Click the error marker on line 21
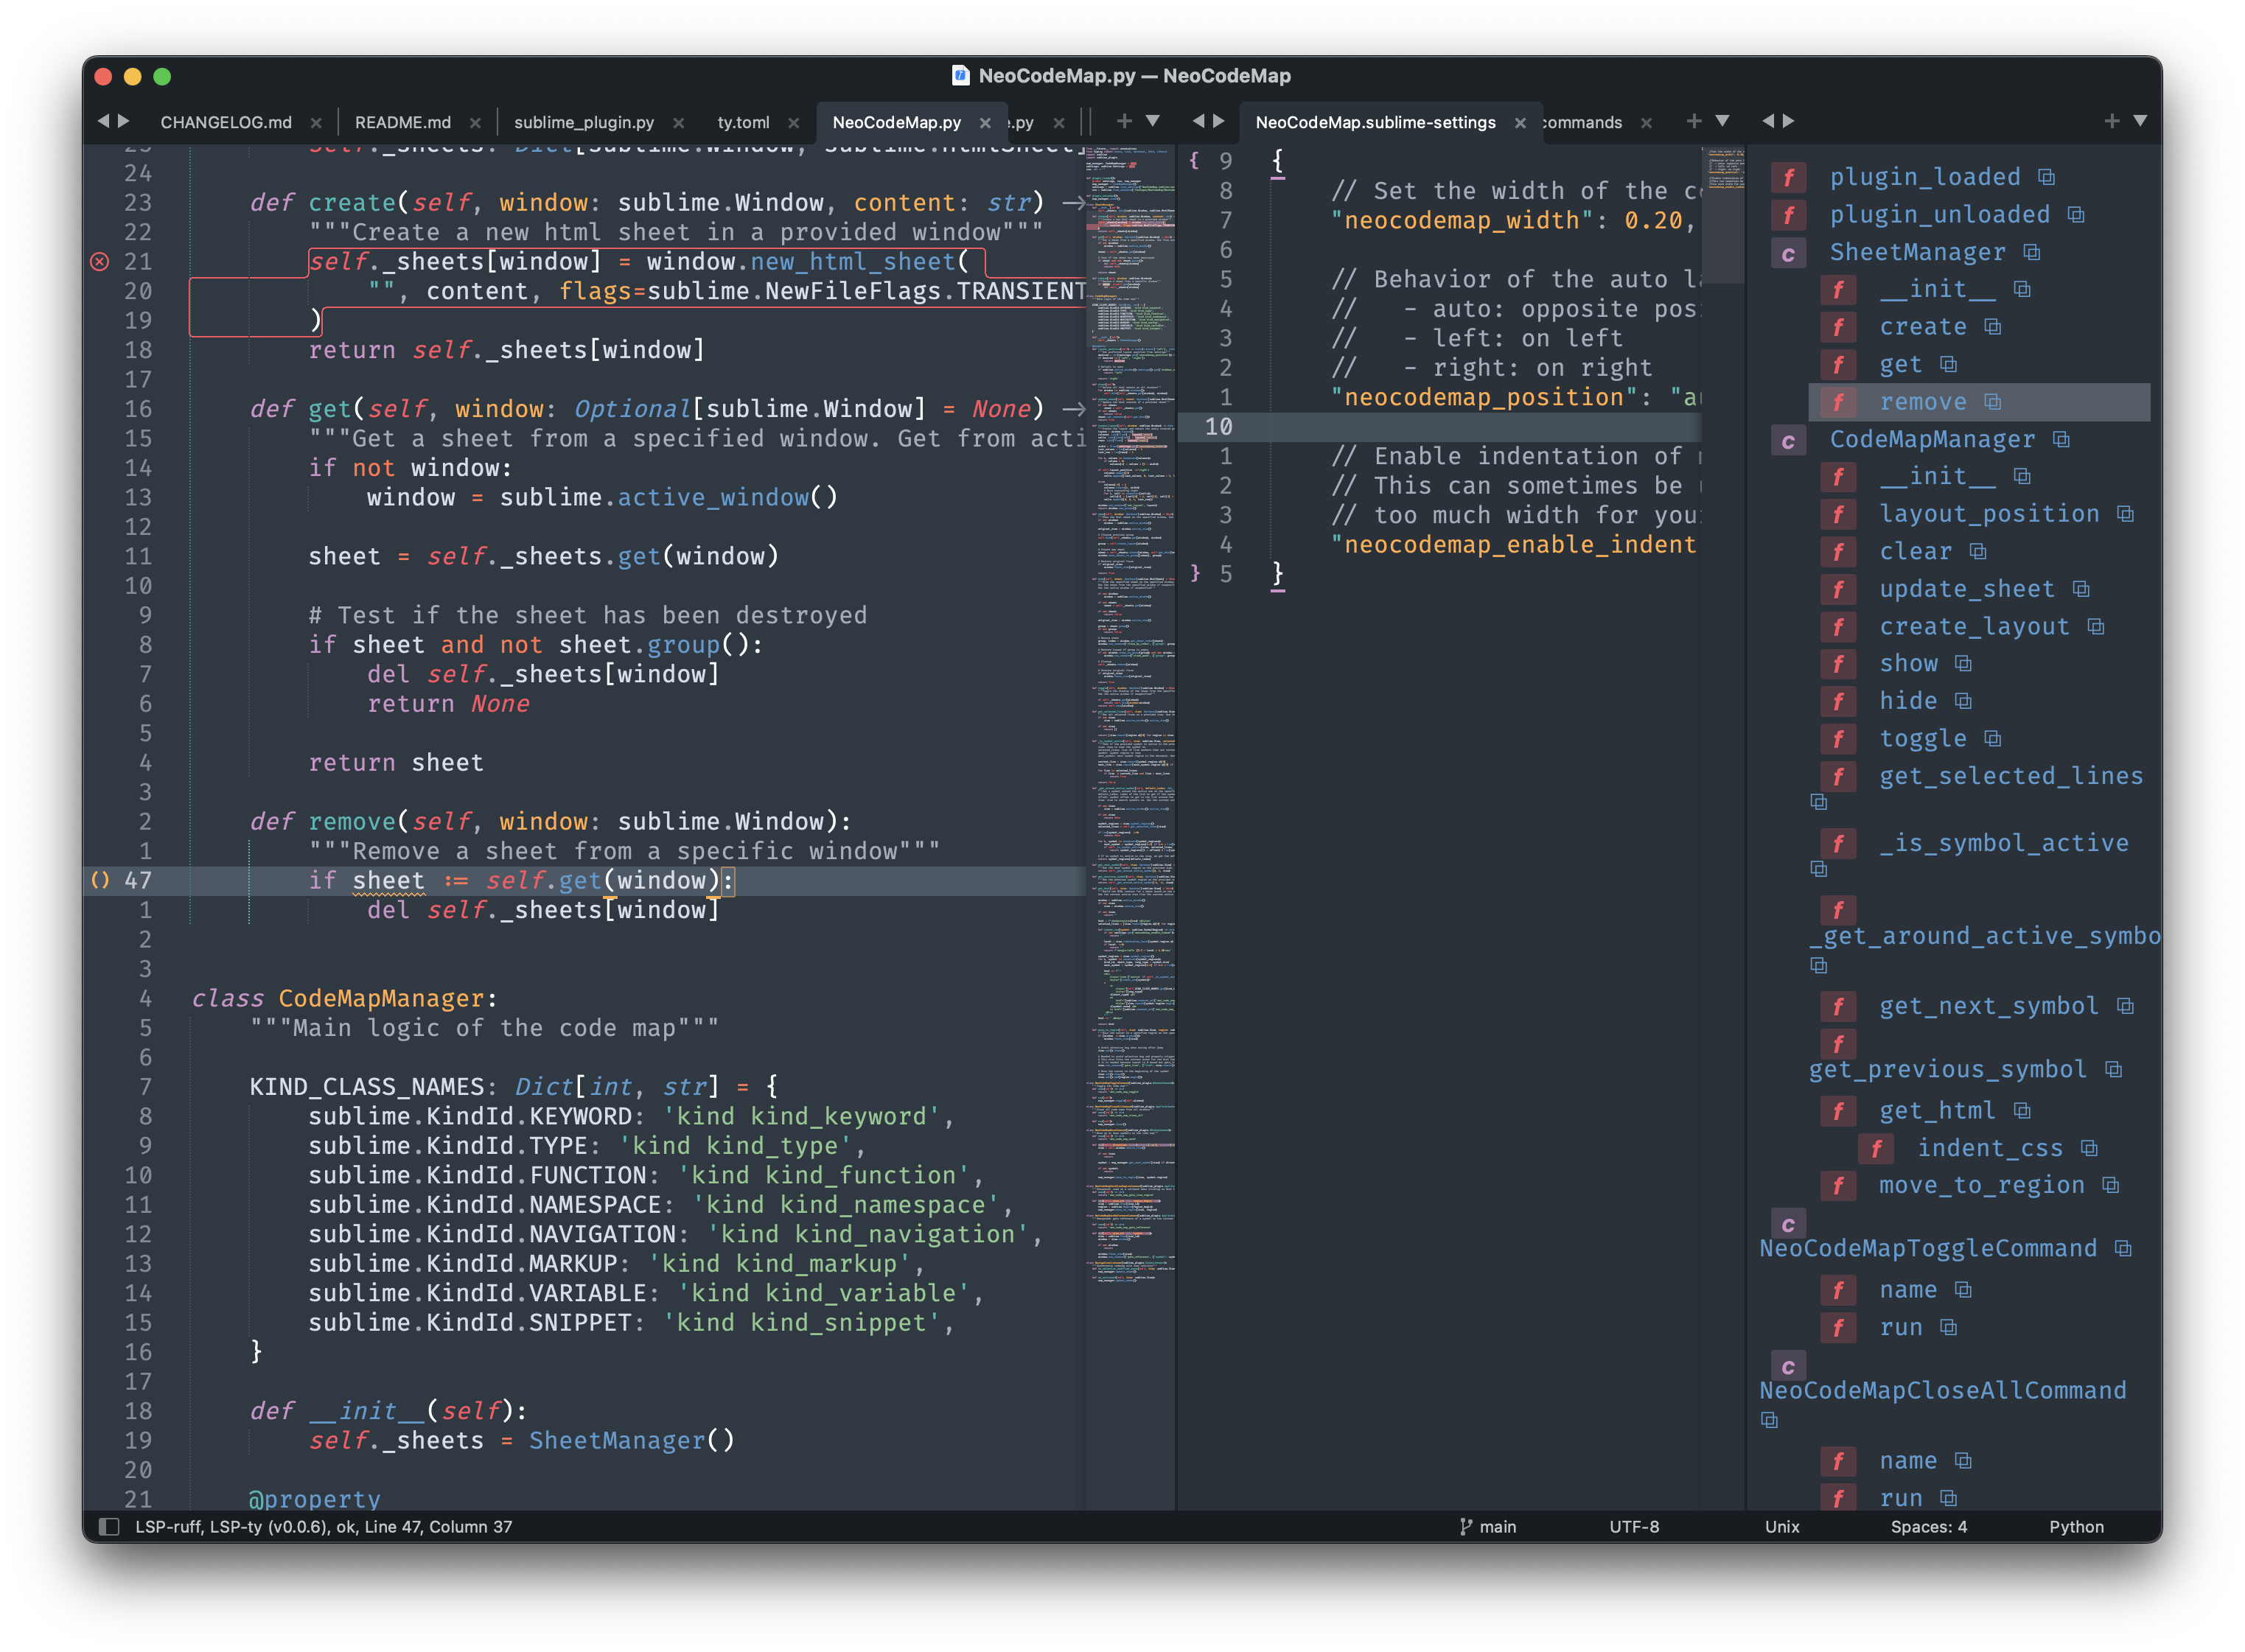This screenshot has height=1652, width=2245. 100,262
